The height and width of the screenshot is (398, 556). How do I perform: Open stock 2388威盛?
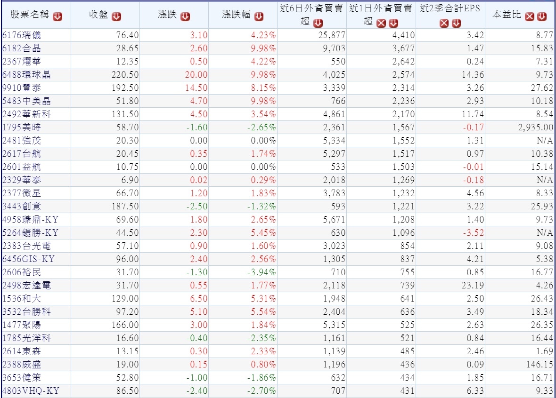22,364
